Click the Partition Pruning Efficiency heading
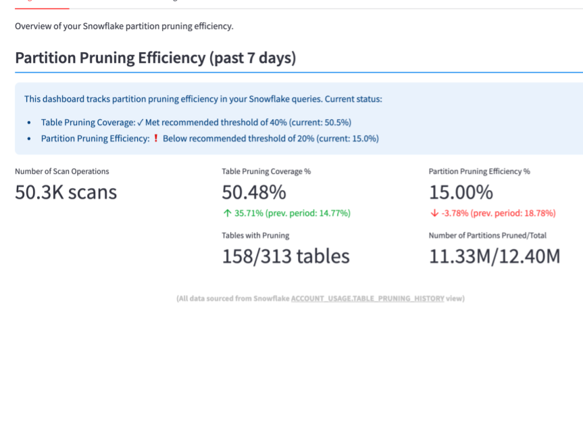583x437 pixels. pyautogui.click(x=154, y=58)
